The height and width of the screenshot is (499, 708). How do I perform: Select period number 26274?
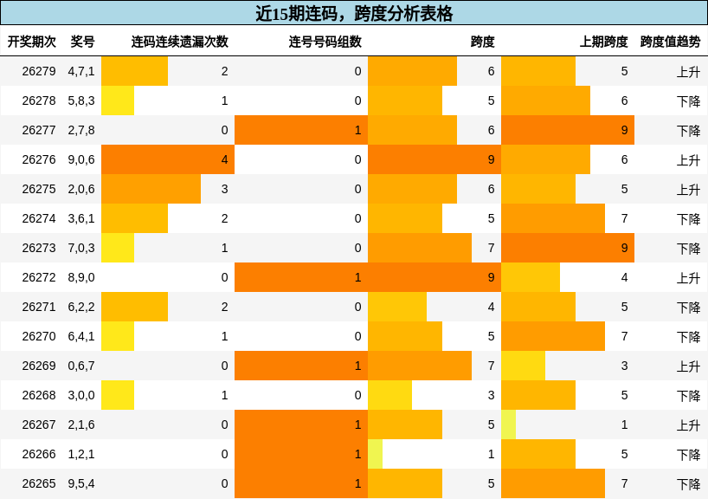[39, 218]
